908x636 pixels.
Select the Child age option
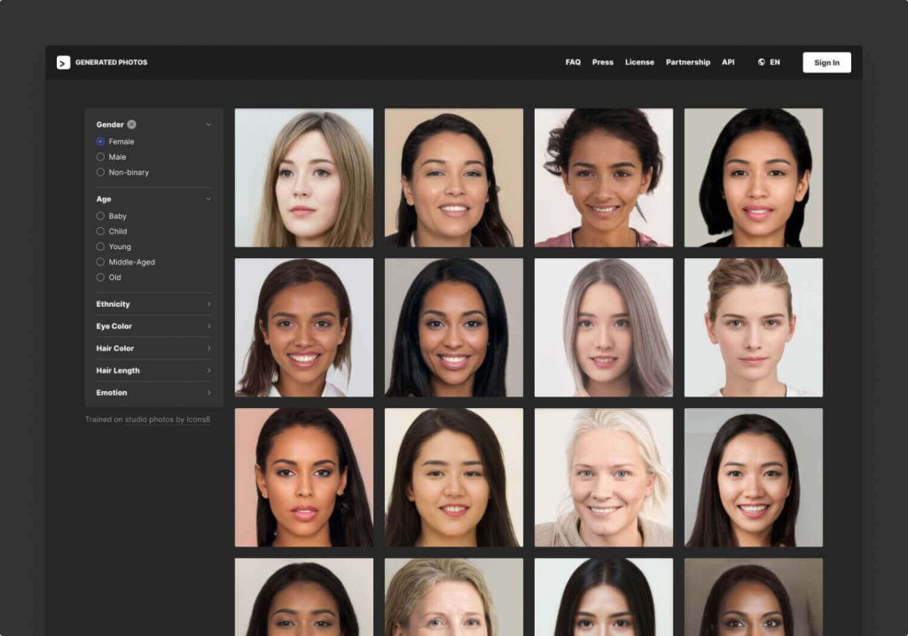tap(100, 232)
